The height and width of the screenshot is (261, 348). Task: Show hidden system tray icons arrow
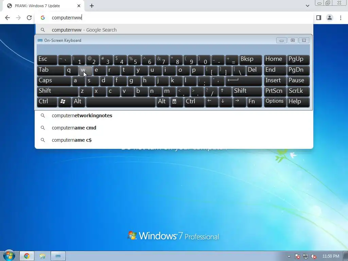pyautogui.click(x=289, y=256)
